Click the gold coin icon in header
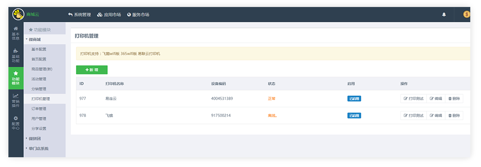 click(x=467, y=15)
